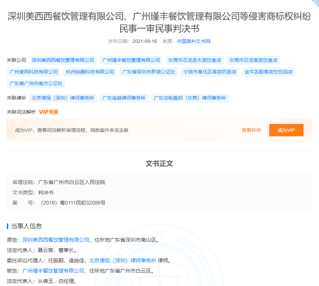The image size is (319, 286).
Task: Open the 宁波市奉化区喜茶奶茶店 company tag
Action: [210, 72]
